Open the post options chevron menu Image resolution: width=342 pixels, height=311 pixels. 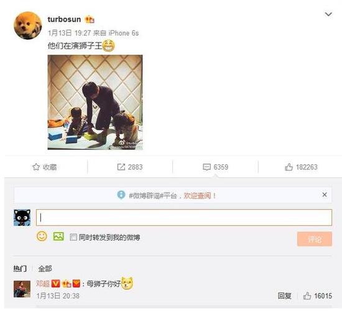coord(328,14)
